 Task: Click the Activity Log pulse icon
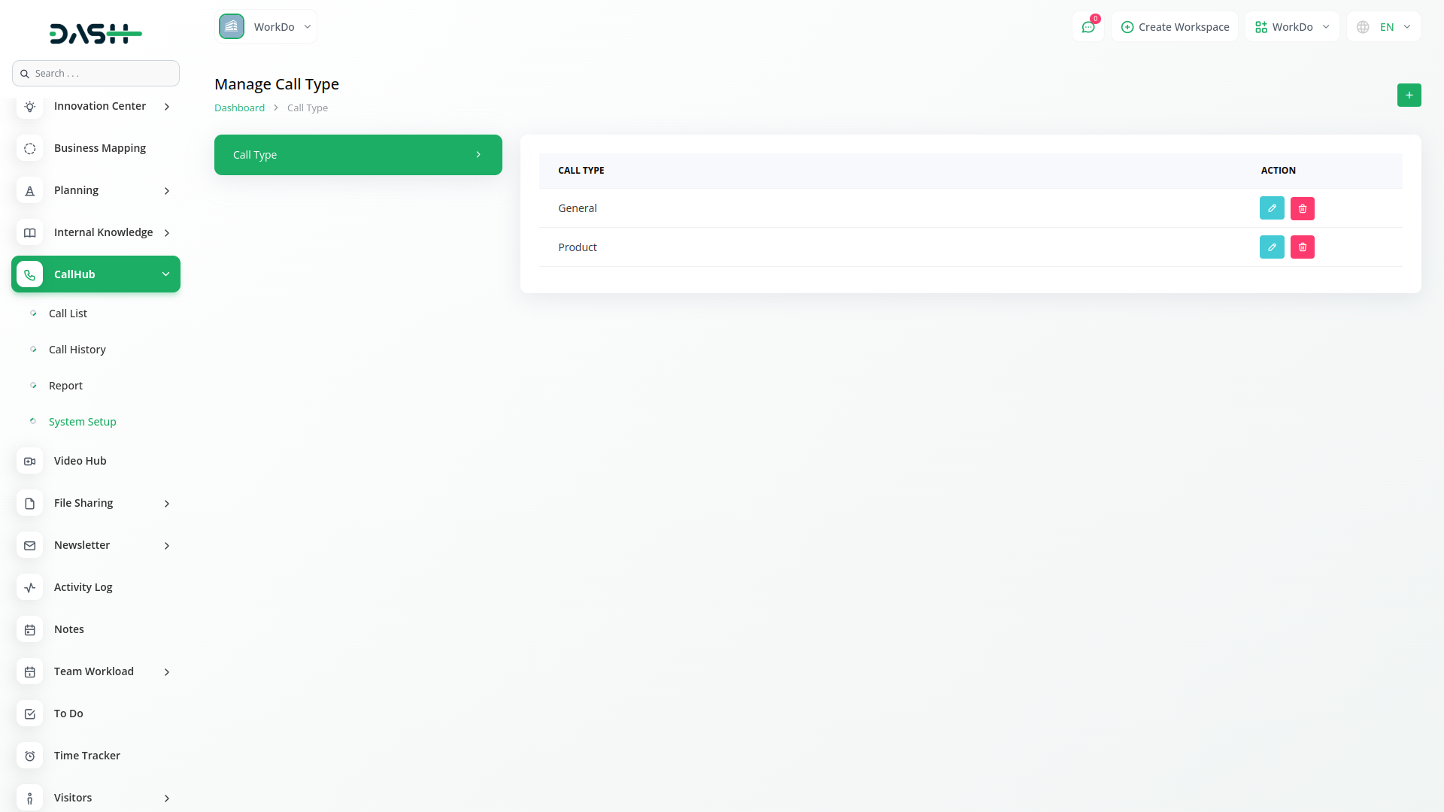pyautogui.click(x=29, y=588)
